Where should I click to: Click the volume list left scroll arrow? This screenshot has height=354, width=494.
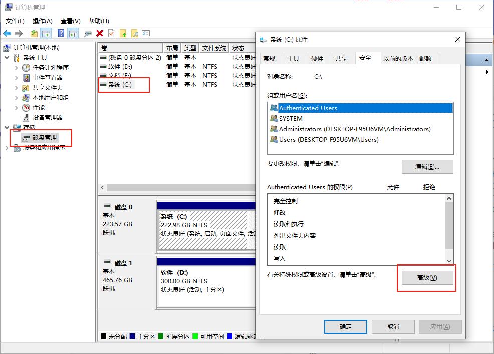(x=102, y=187)
